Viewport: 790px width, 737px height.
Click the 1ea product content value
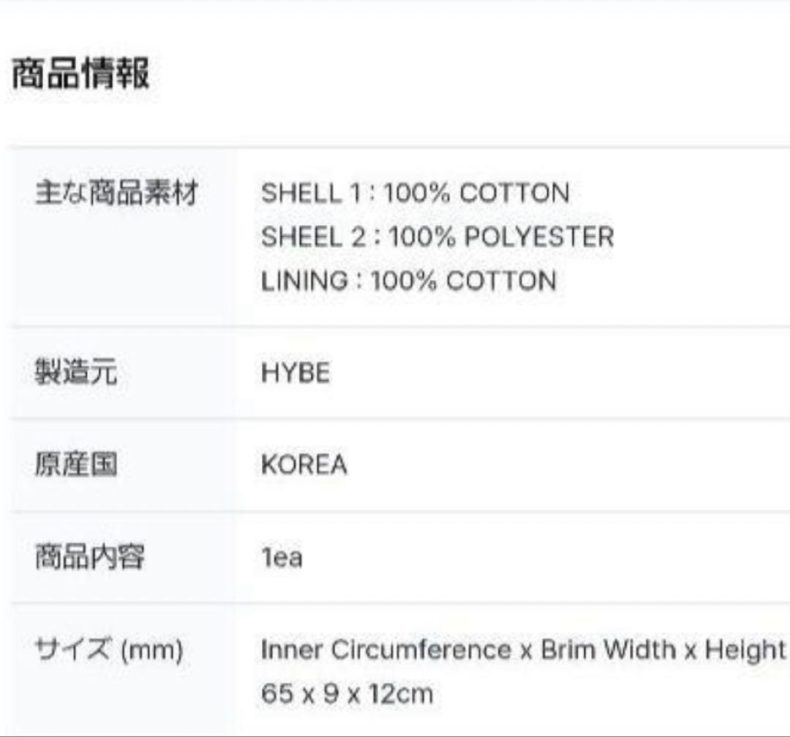click(x=282, y=558)
